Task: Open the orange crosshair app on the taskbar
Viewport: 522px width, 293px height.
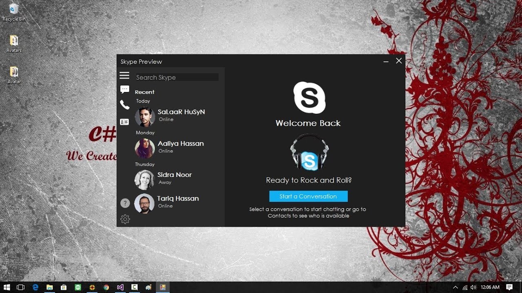Action: click(x=92, y=287)
